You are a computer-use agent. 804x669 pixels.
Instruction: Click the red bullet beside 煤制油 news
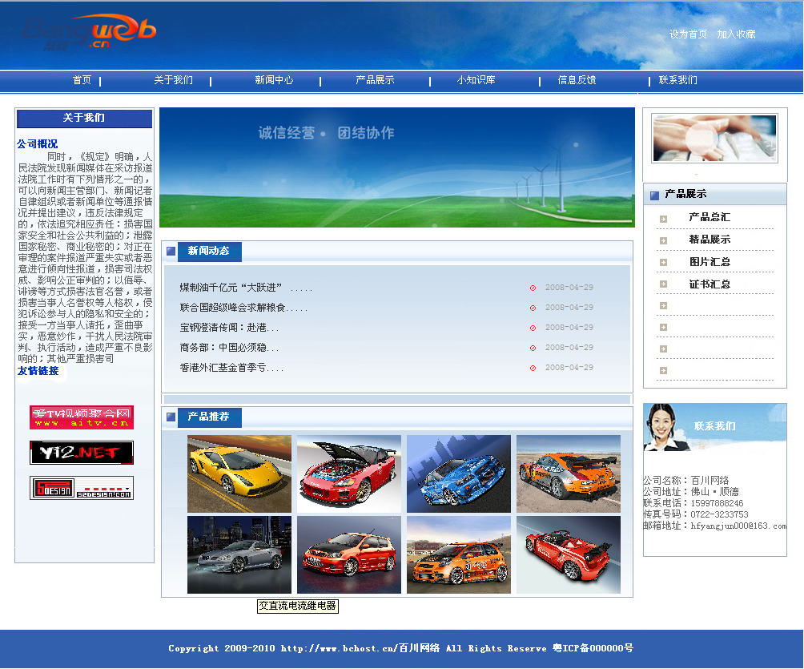[533, 288]
